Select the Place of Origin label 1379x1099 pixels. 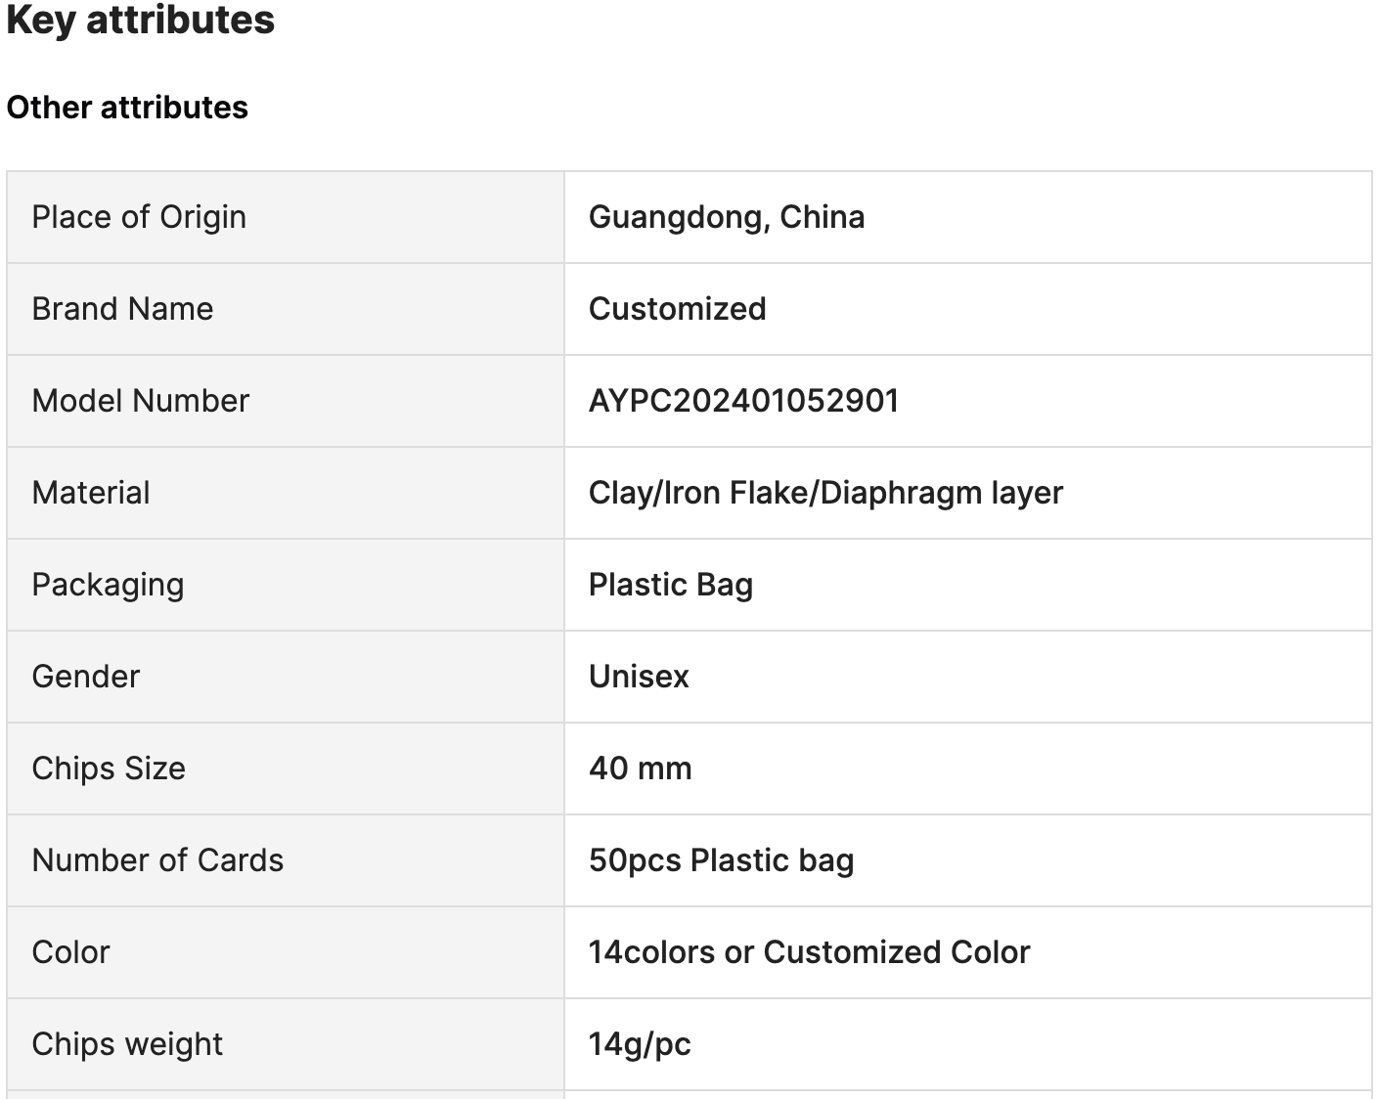tap(139, 217)
